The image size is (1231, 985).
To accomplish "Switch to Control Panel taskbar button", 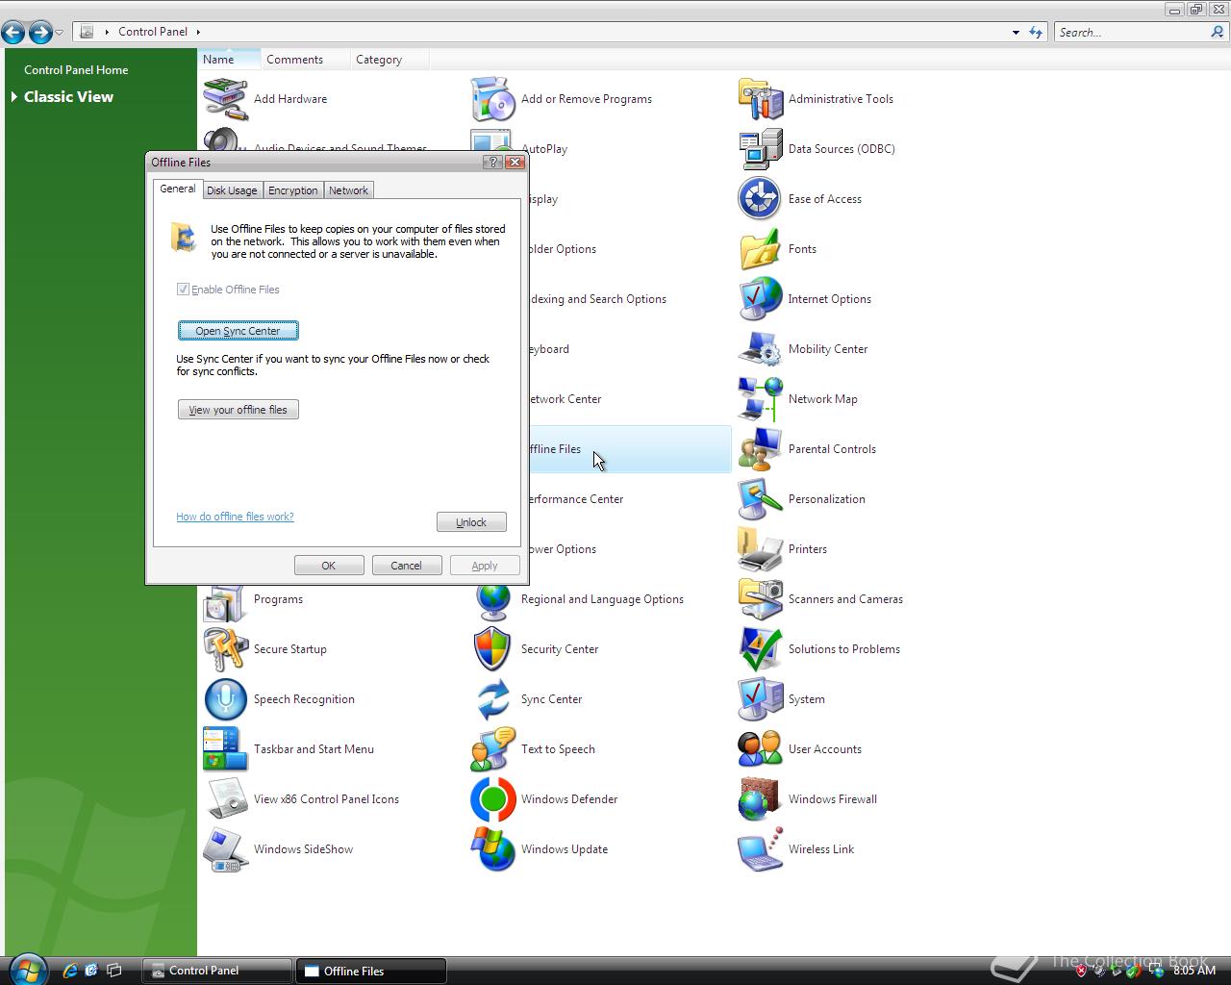I will coord(217,971).
